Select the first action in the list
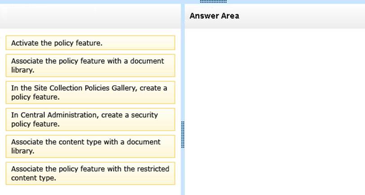Screen dimensions: 365x195 90,43
